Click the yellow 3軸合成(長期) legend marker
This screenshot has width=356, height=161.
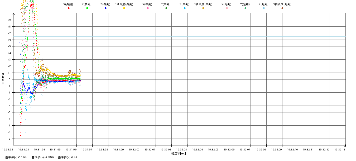click(124, 8)
